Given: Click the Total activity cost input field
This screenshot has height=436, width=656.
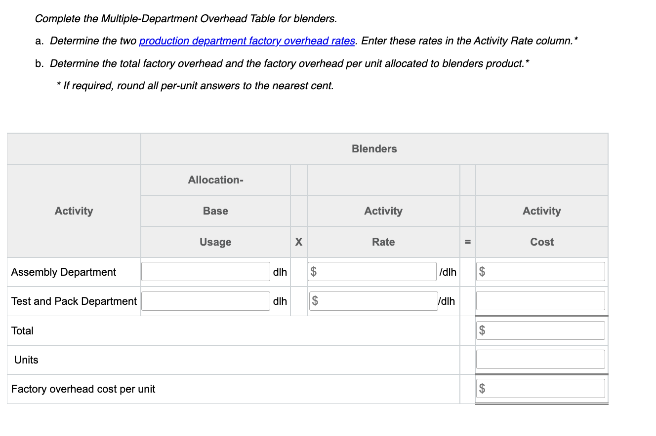Looking at the screenshot, I should [540, 330].
